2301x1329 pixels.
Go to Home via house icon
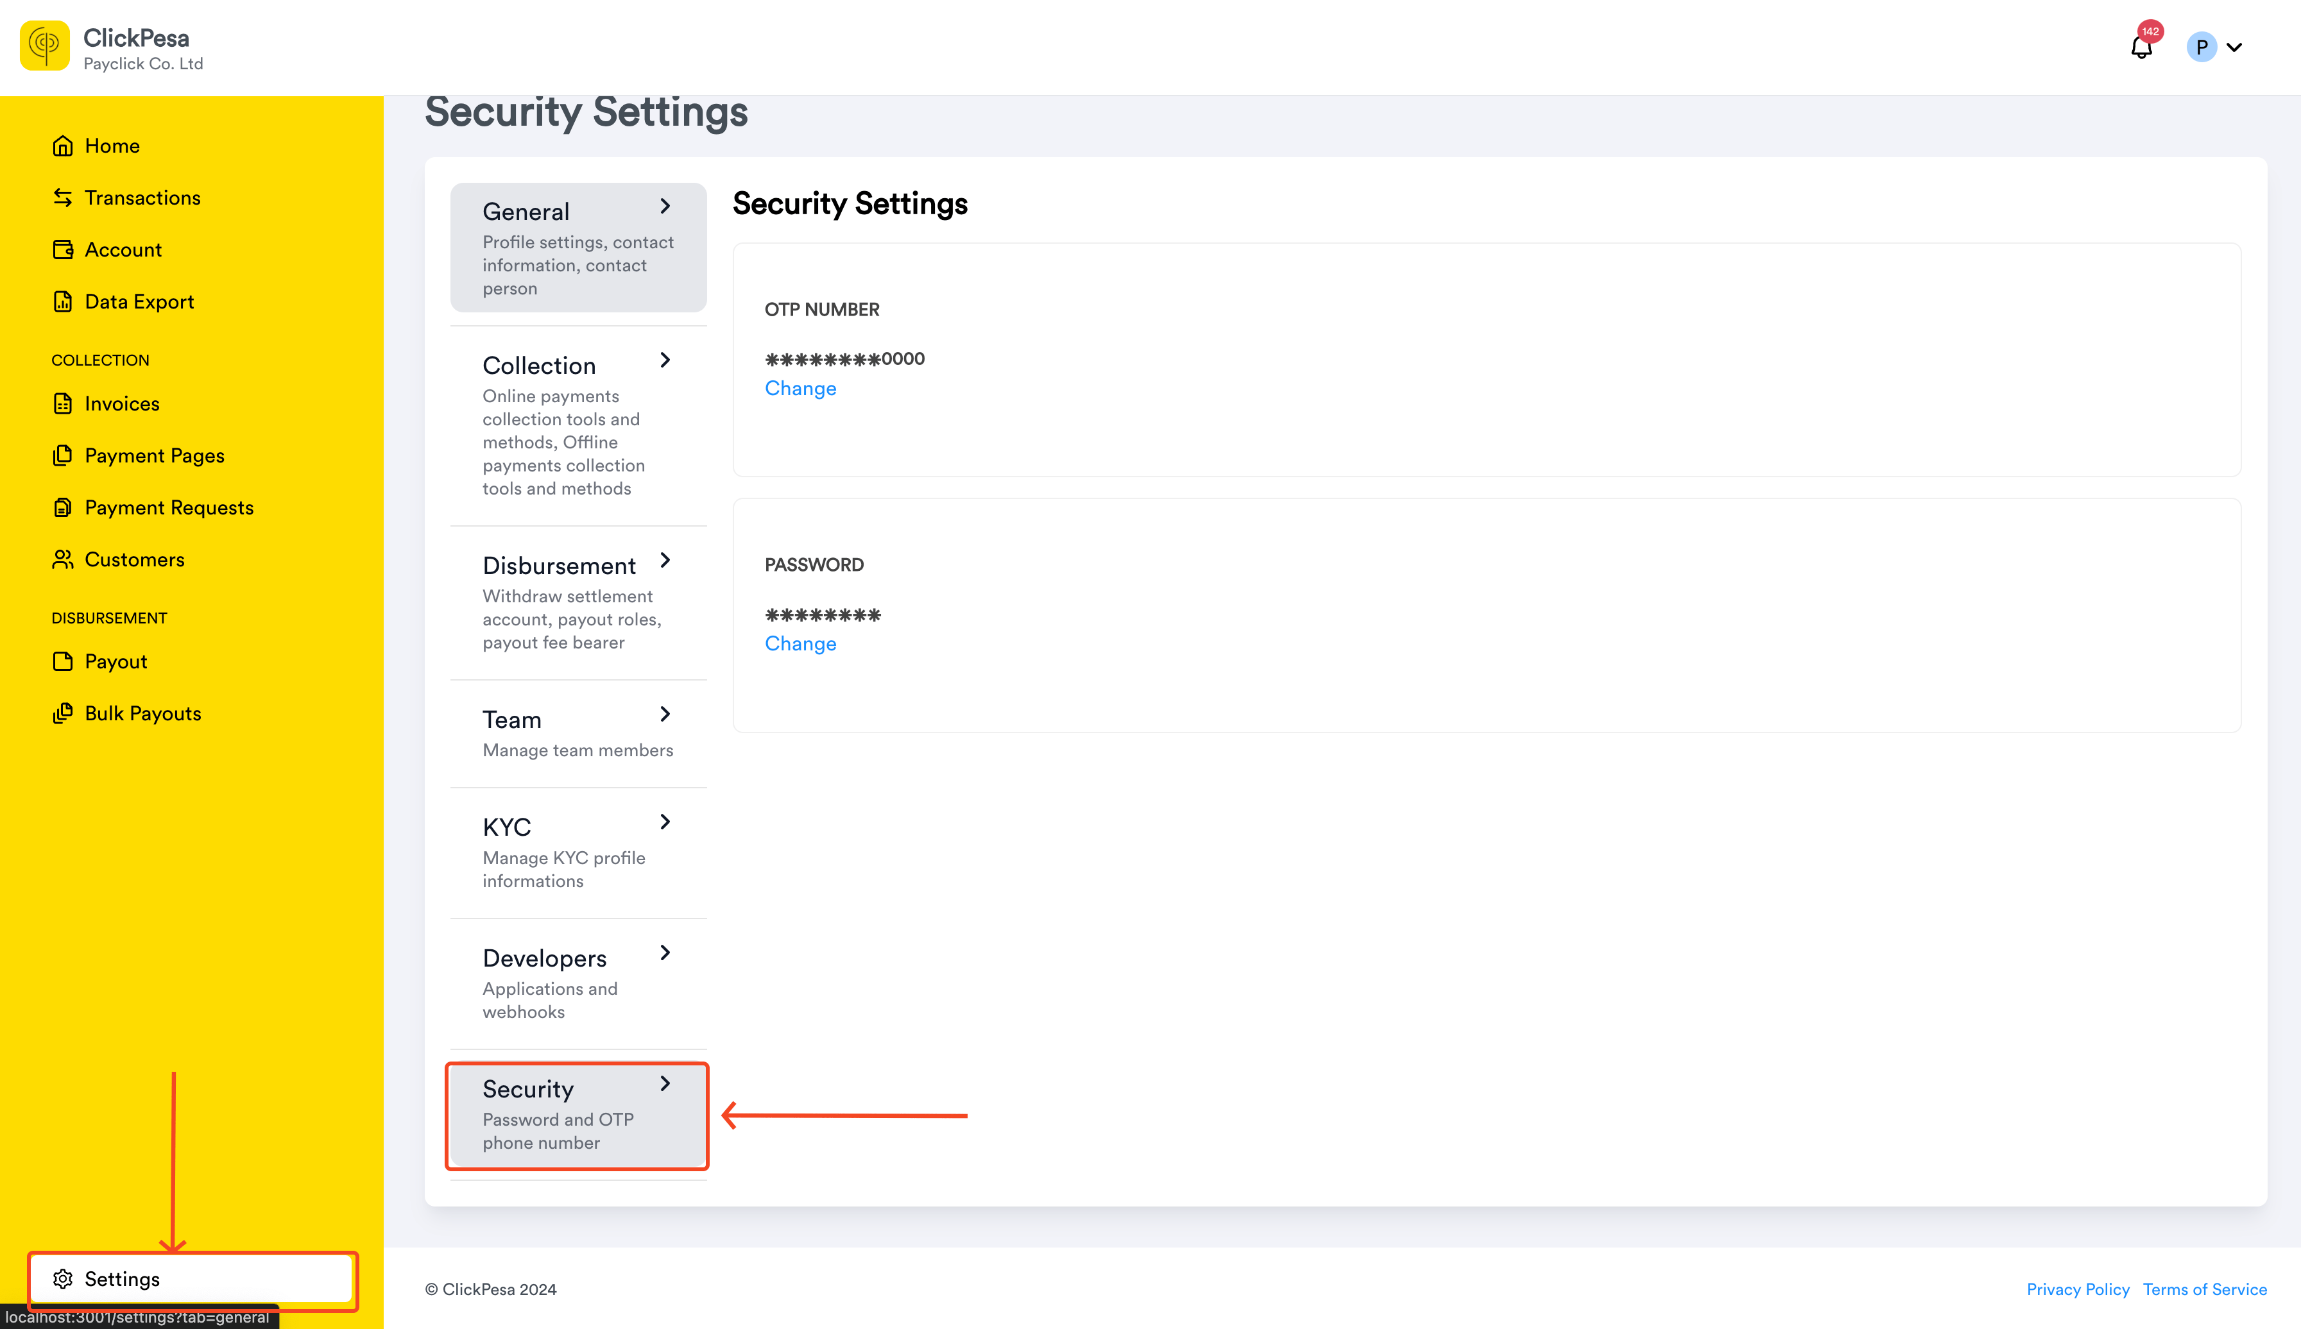click(63, 146)
